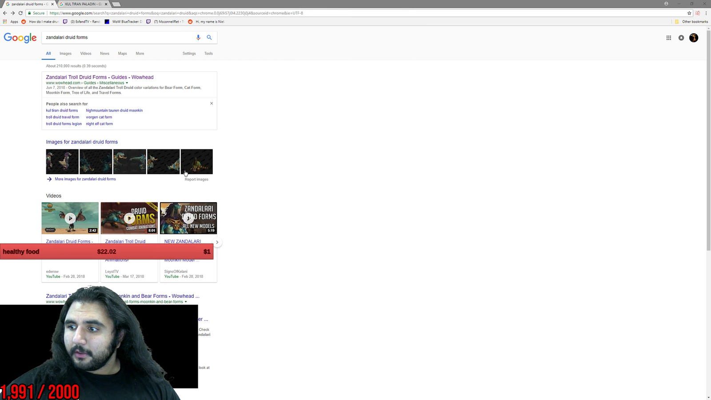The height and width of the screenshot is (400, 711).
Task: Close the zandalari druid forms tab
Action: (x=52, y=4)
